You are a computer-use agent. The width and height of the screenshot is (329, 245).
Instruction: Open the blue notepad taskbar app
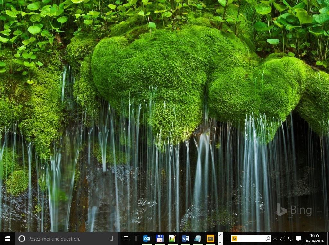[198, 239]
